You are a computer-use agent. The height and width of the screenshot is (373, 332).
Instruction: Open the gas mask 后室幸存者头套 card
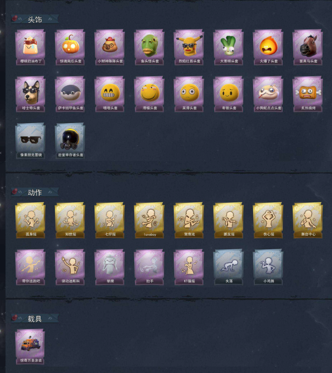pyautogui.click(x=70, y=141)
